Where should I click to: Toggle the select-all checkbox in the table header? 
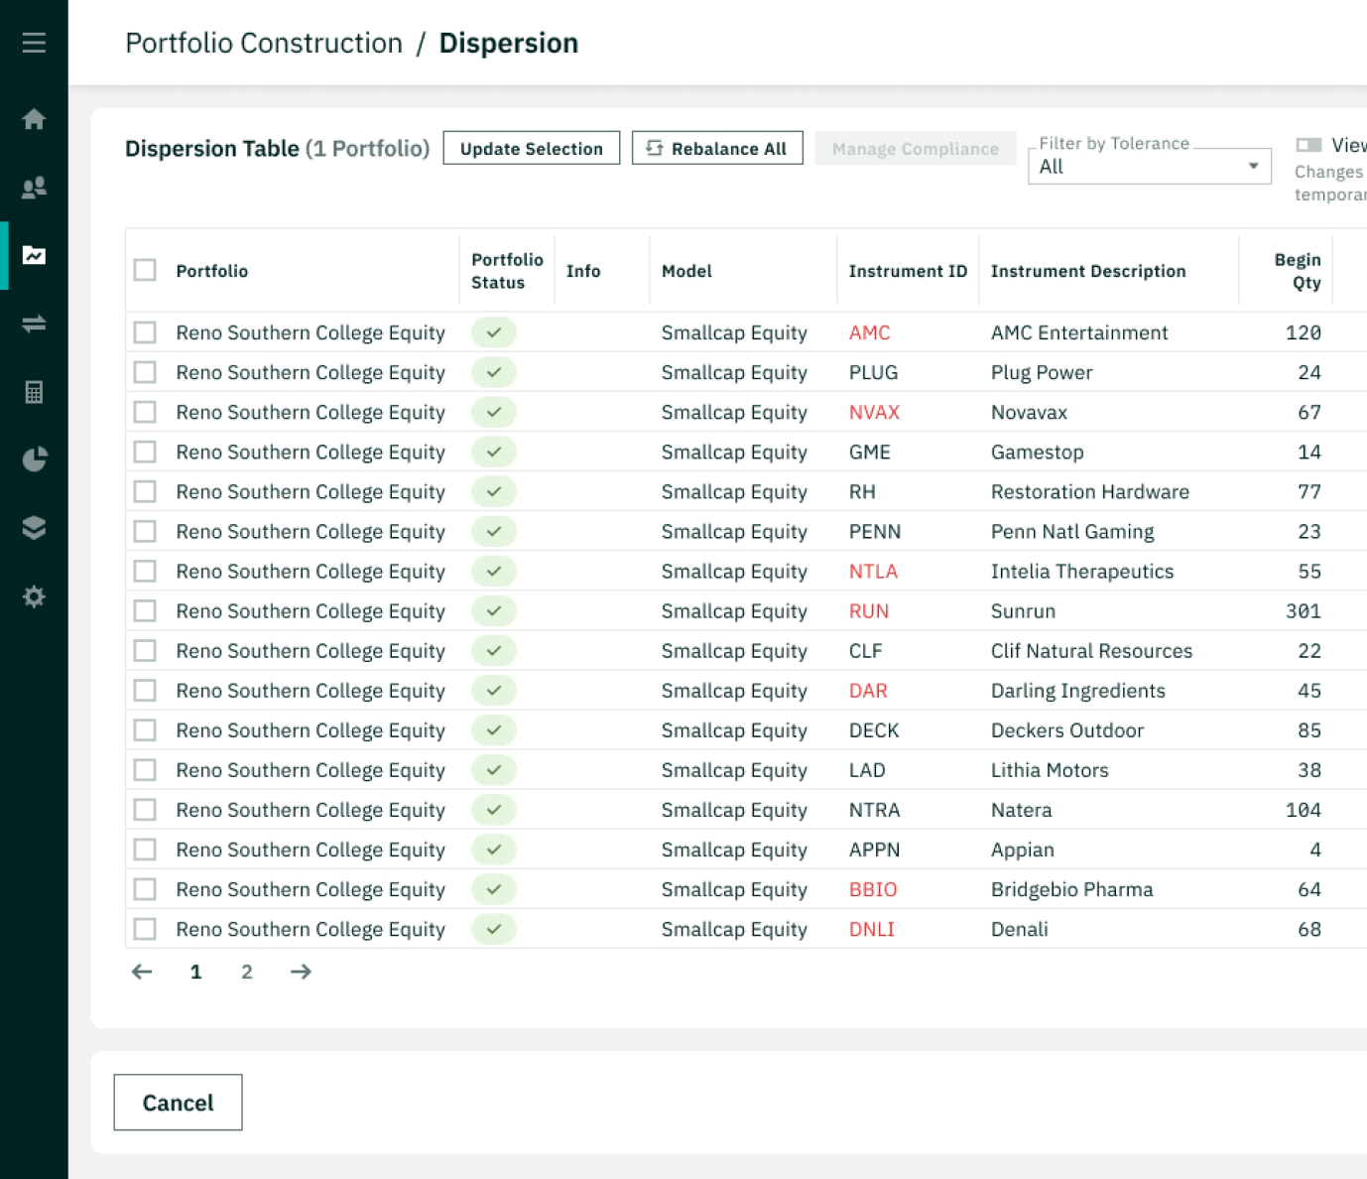[x=144, y=270]
